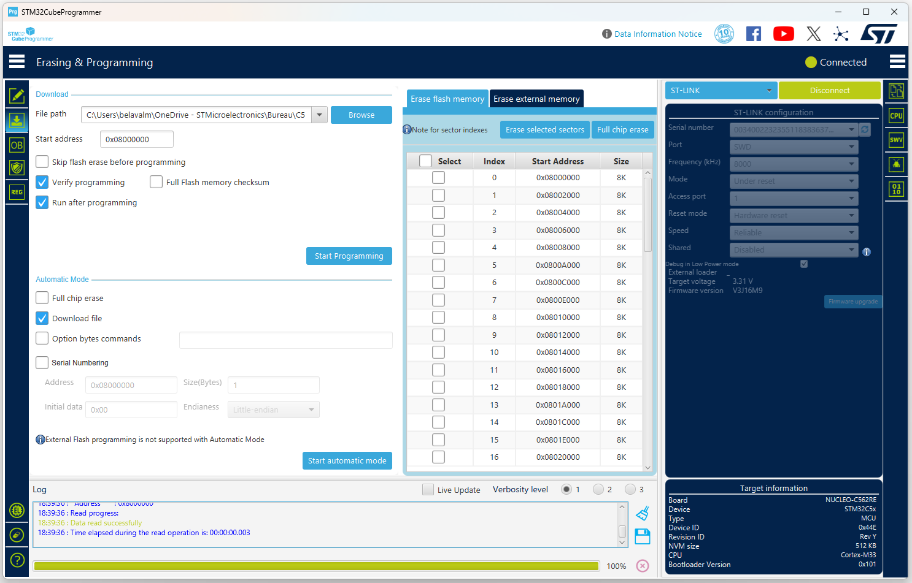Toggle the Select all sectors header checkbox
The height and width of the screenshot is (583, 912).
click(425, 161)
